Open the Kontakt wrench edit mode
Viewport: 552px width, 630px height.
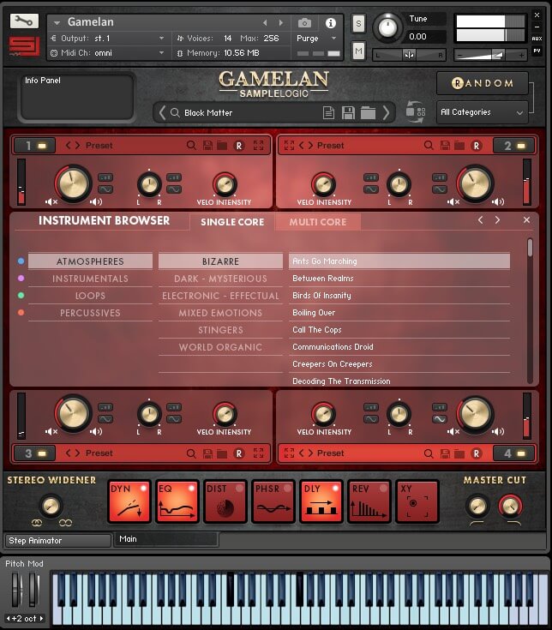click(x=24, y=21)
